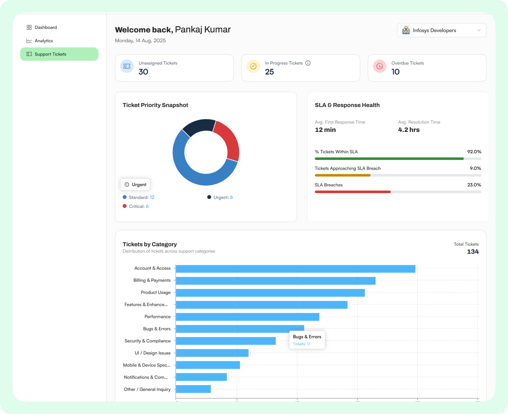The width and height of the screenshot is (508, 414).
Task: Click the UI / Design Issues bar
Action: point(212,353)
